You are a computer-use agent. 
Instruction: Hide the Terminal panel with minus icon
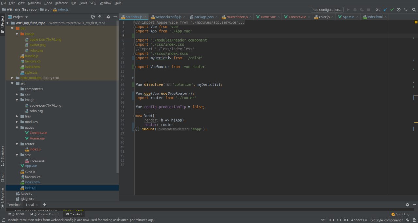pyautogui.click(x=414, y=205)
